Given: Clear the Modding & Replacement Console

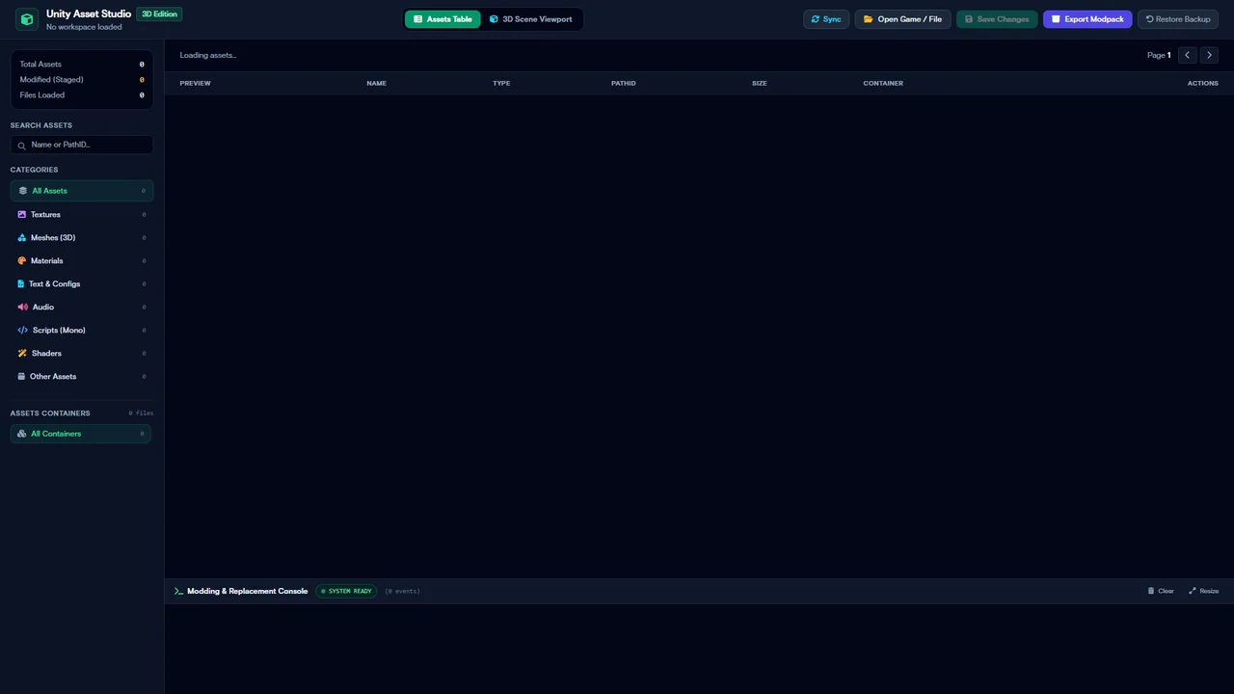Looking at the screenshot, I should (1161, 591).
